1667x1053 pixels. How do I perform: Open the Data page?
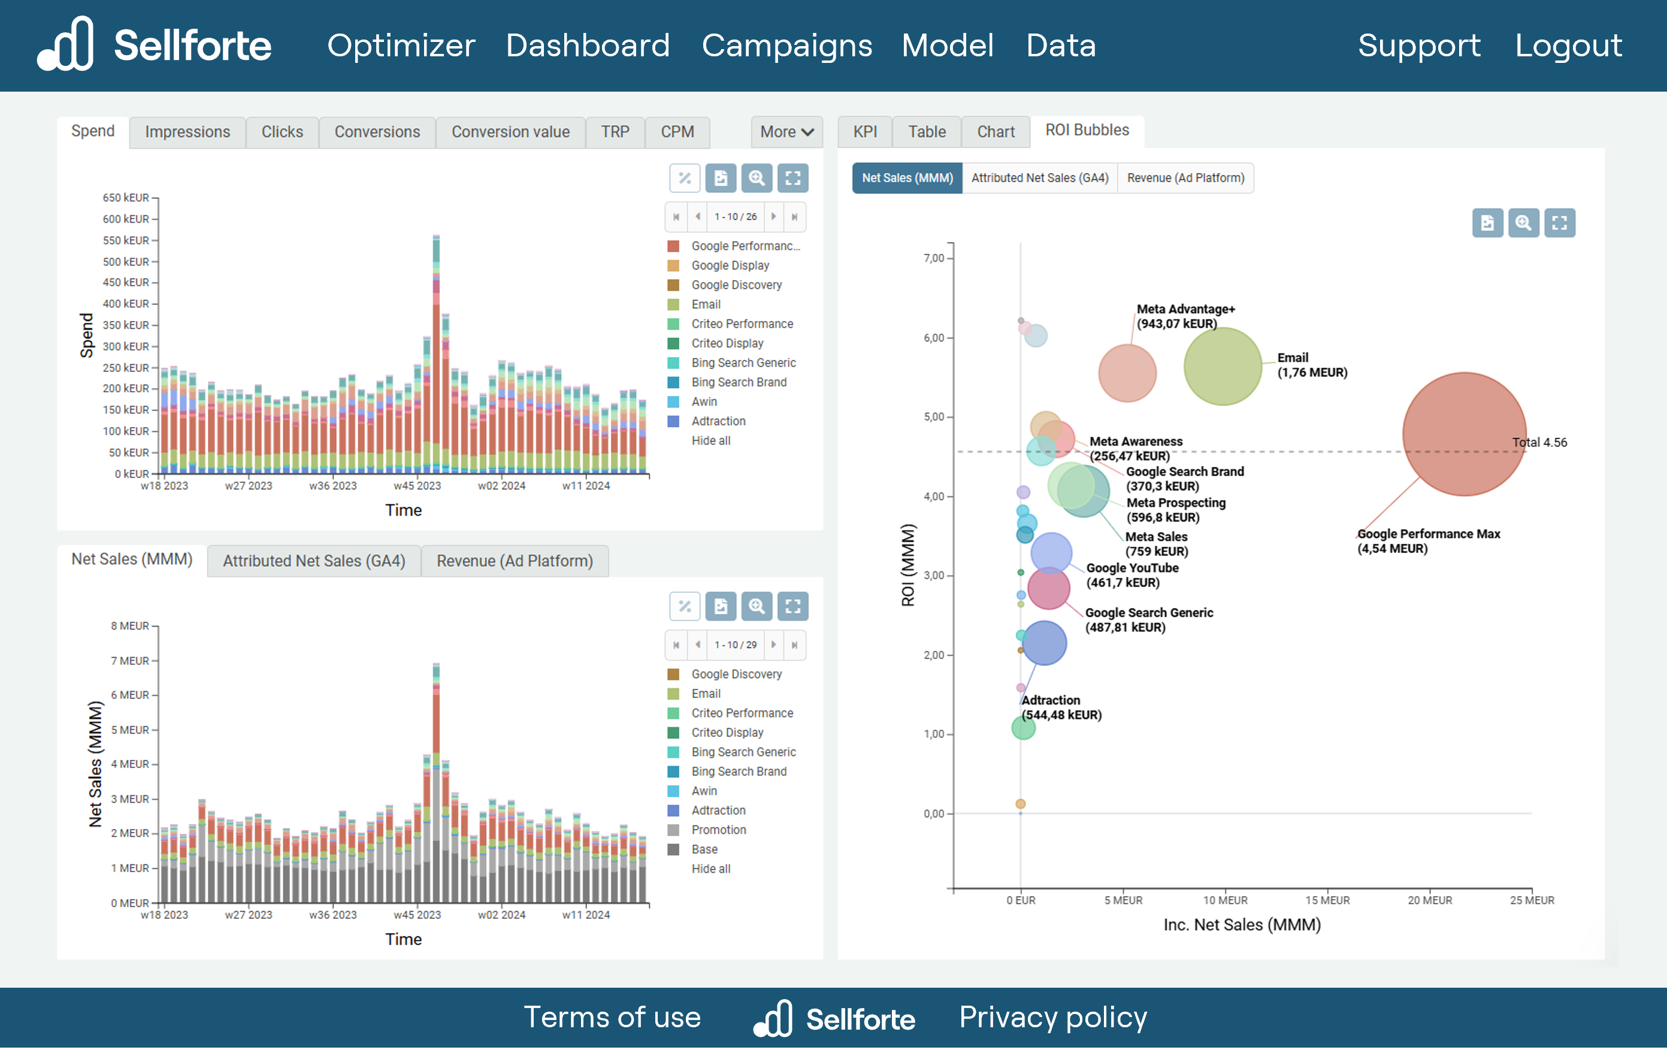(1061, 46)
